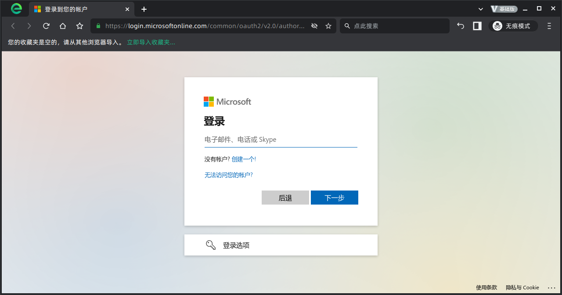Click the undo closed tab arrow icon
This screenshot has width=562, height=295.
click(461, 26)
